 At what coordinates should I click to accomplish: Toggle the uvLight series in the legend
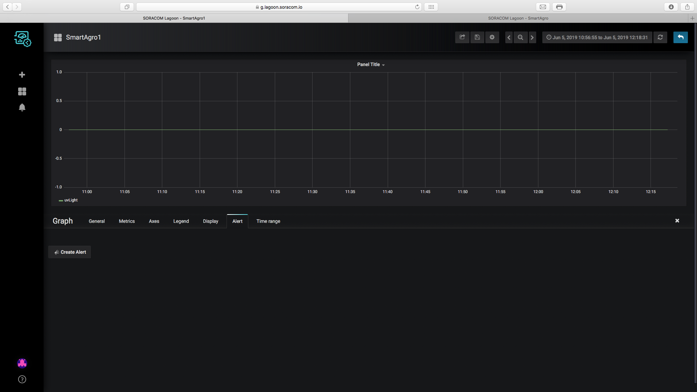point(71,200)
